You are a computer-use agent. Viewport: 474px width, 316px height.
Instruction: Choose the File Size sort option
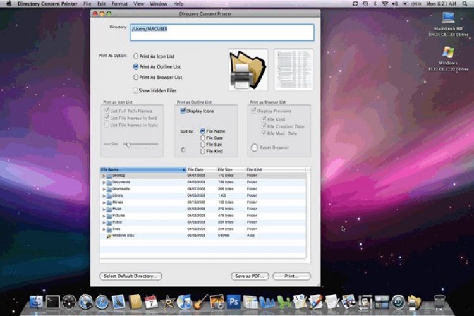point(203,144)
